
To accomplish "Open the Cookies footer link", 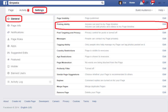I will pos(76,101).
